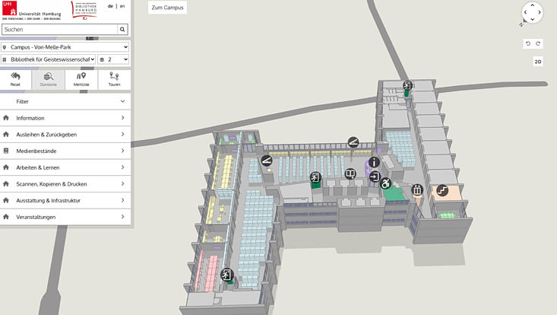
Task: Click the Reset view icon
Action: tap(16, 79)
